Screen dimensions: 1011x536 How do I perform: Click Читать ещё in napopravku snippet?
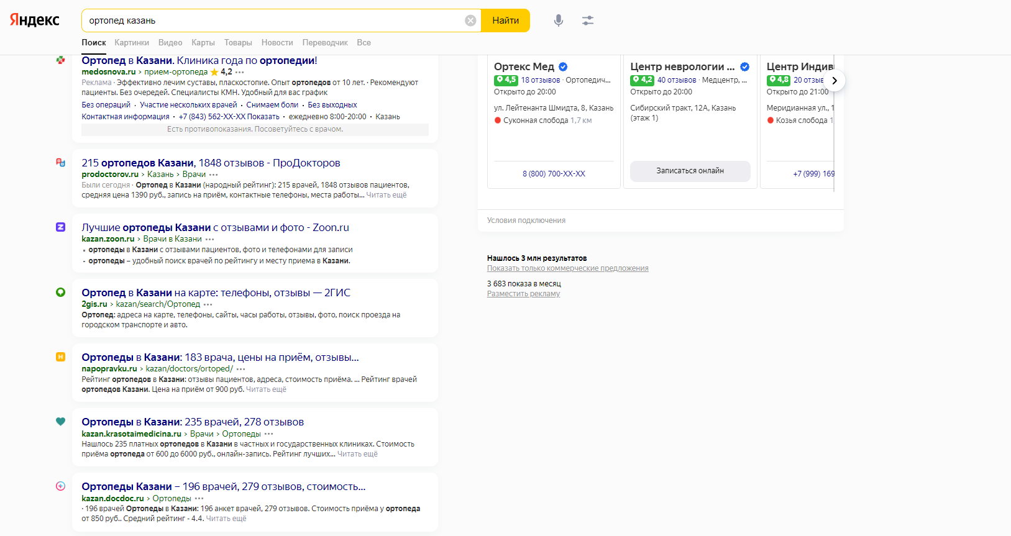click(x=266, y=389)
